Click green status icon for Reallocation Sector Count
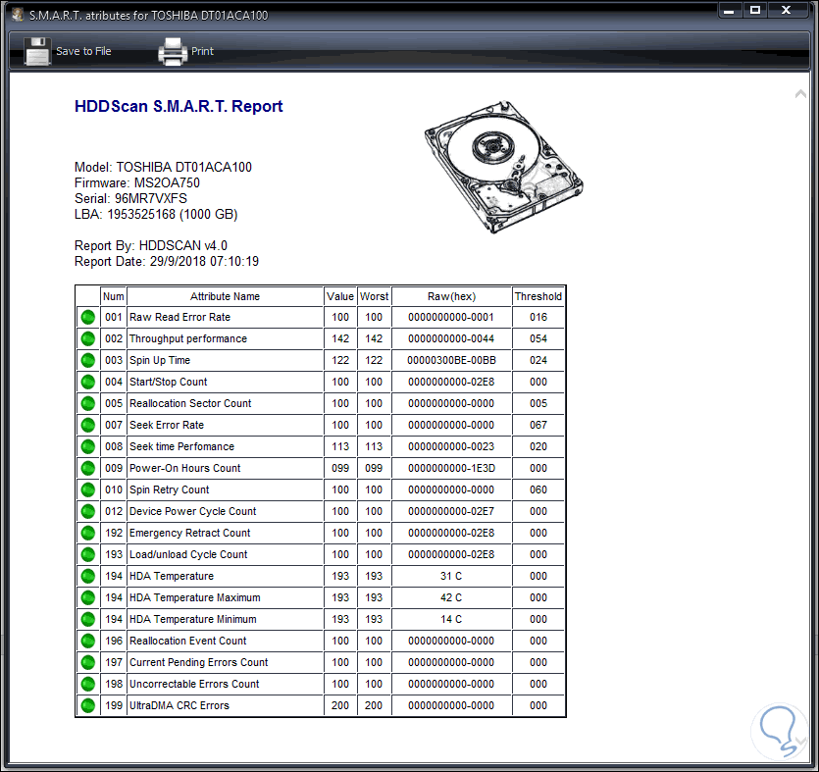 [x=87, y=403]
